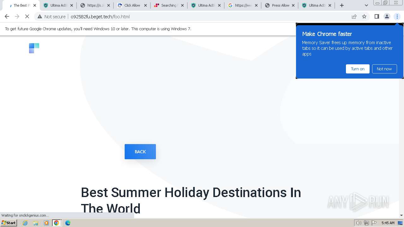This screenshot has height=227, width=404.
Task: Launch Internet Explorer from the taskbar
Action: [25, 223]
